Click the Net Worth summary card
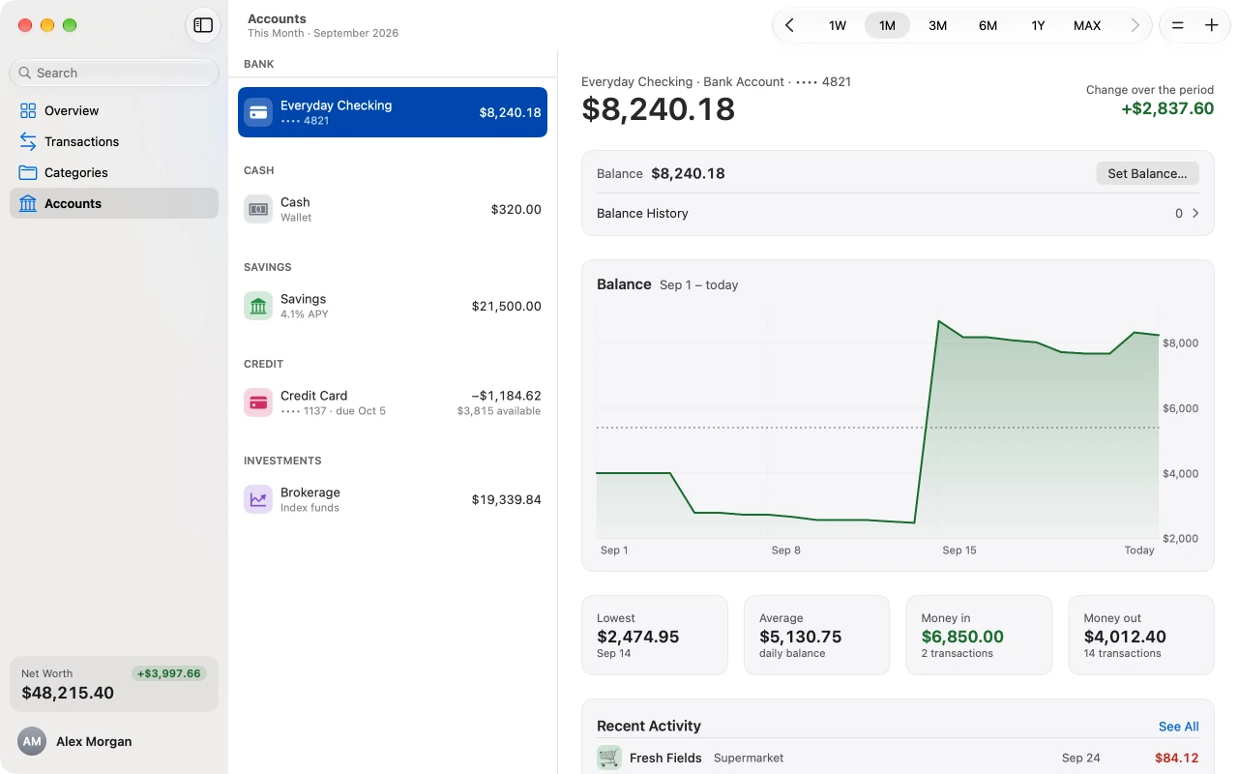 click(x=114, y=684)
